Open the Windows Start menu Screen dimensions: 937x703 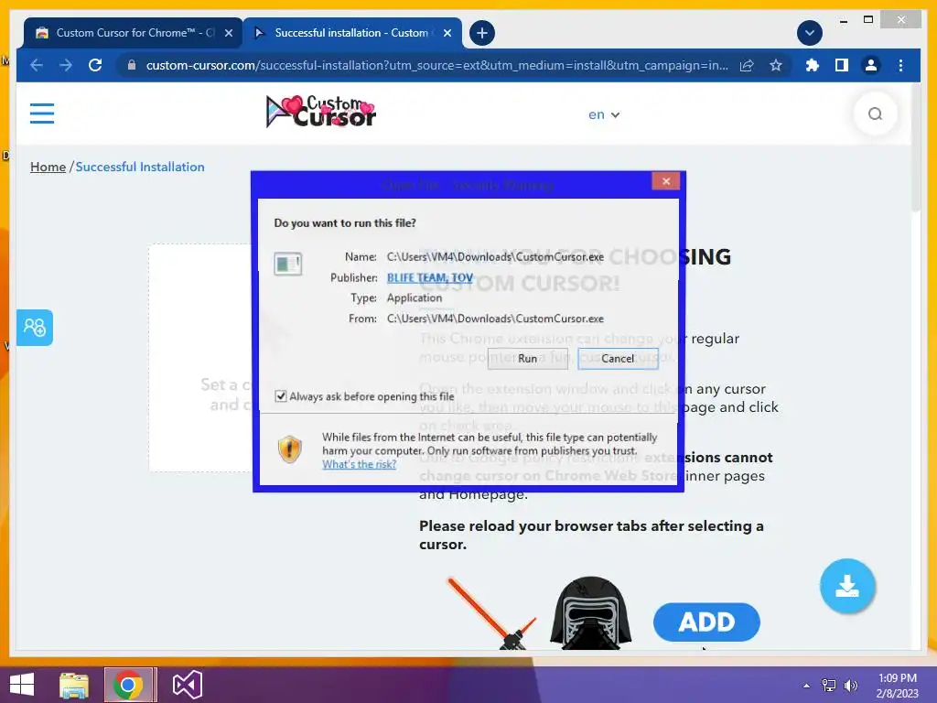[22, 685]
